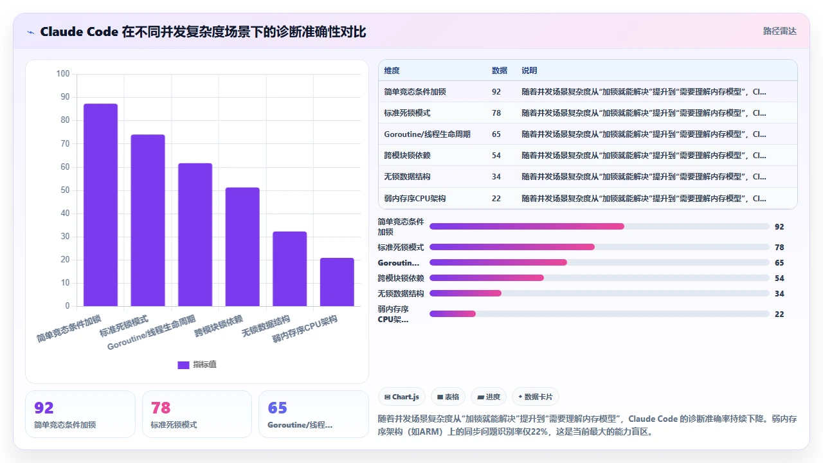Click the 无锁数据结构 bar in the chart
Screen dimensions: 823x463
[x=290, y=269]
